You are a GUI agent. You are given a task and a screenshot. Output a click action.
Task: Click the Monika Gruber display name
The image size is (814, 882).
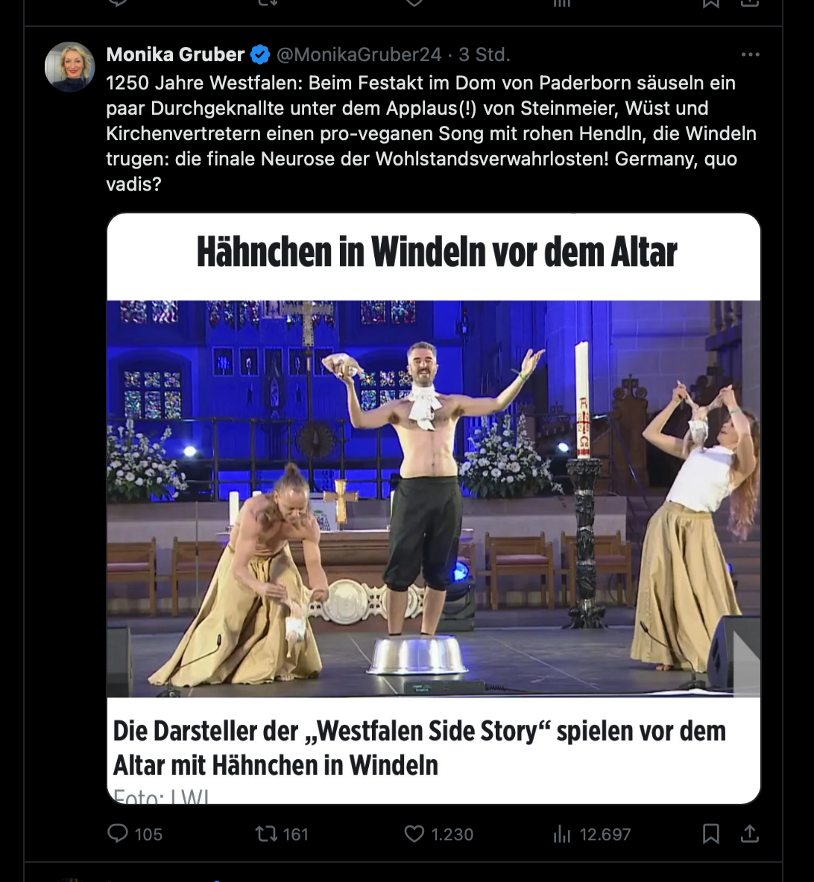click(175, 54)
